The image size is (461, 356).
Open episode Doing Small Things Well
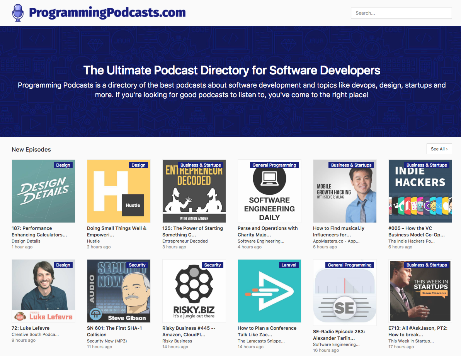click(117, 231)
